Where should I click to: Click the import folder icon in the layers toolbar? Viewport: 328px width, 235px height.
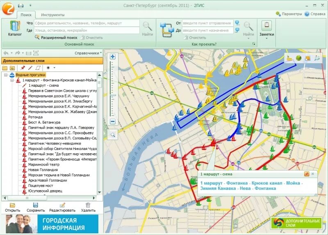point(12,68)
